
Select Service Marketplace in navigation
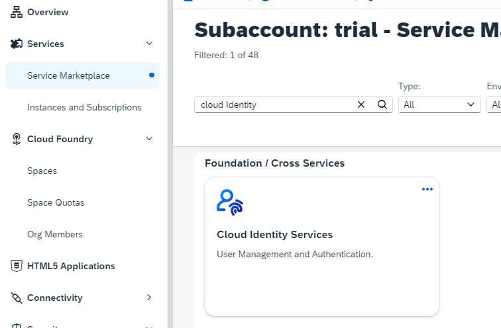[x=68, y=75]
